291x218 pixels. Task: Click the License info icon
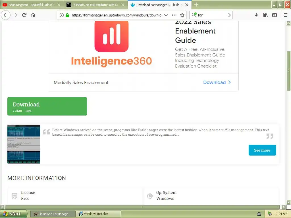(14, 196)
